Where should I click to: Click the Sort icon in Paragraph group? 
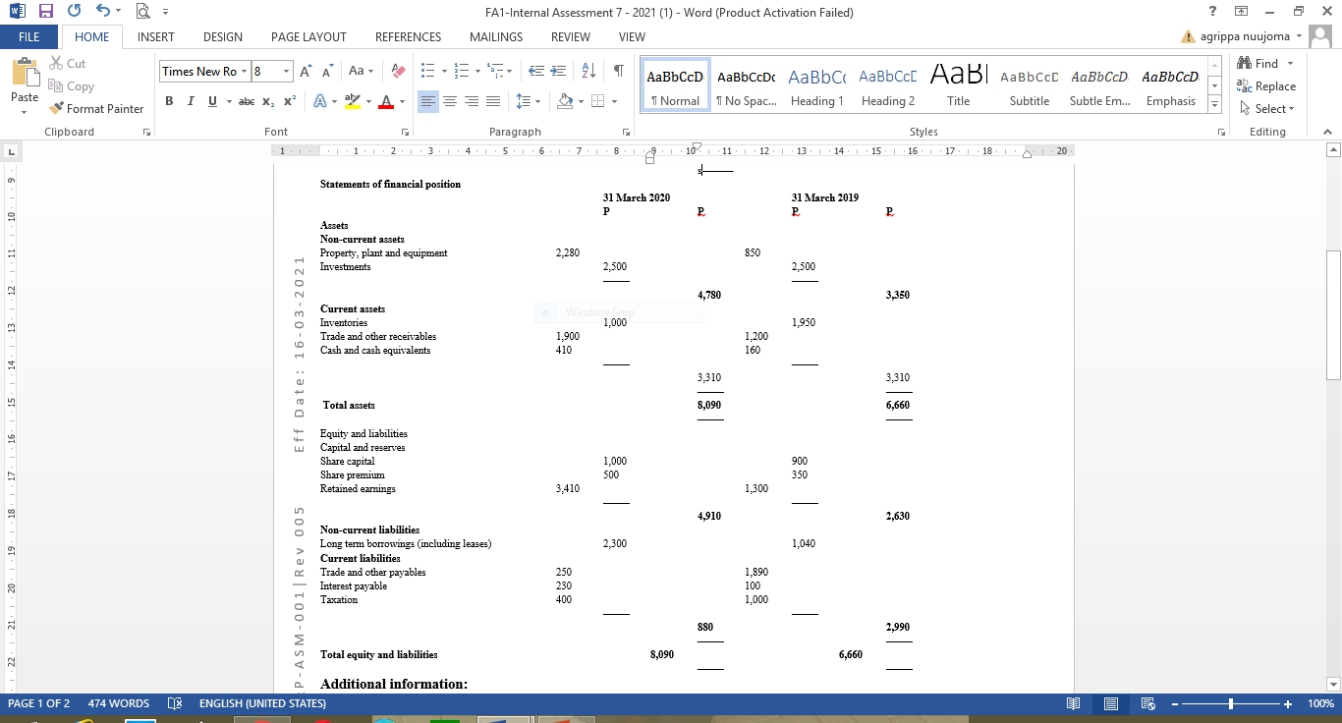(x=587, y=71)
